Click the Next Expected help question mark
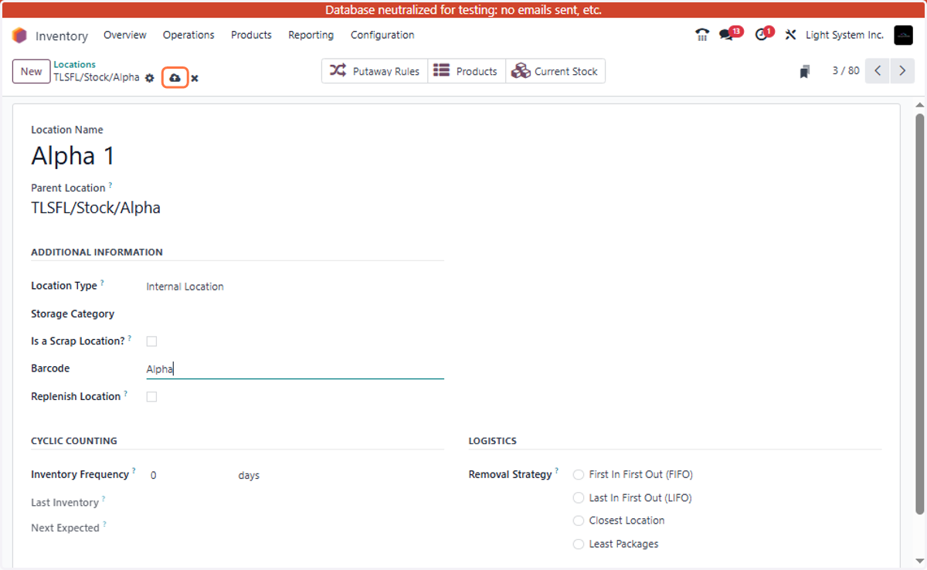Screen dimensions: 927x570 pyautogui.click(x=104, y=524)
